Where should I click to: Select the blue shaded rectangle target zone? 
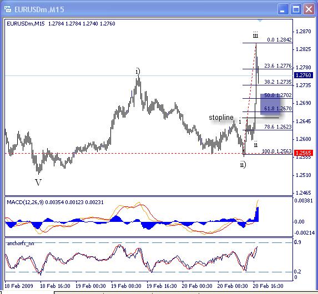270,104
